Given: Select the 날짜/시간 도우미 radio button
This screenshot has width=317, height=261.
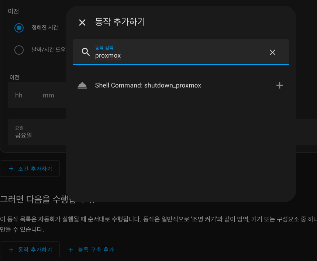Looking at the screenshot, I should coord(19,50).
